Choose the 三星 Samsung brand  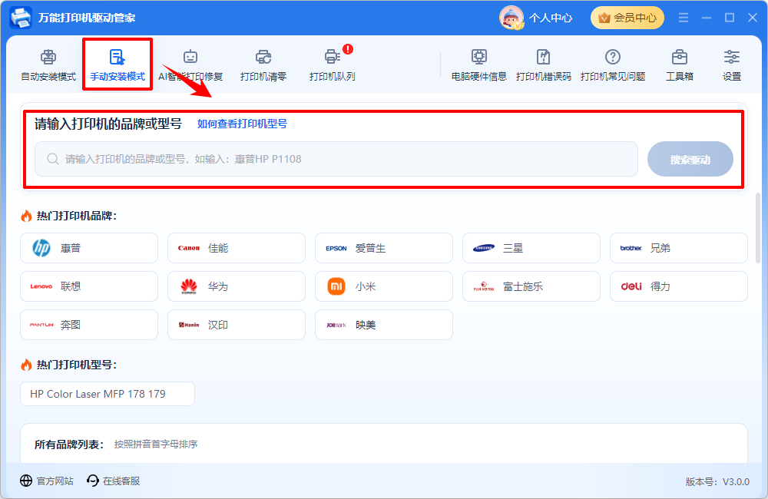tap(531, 248)
